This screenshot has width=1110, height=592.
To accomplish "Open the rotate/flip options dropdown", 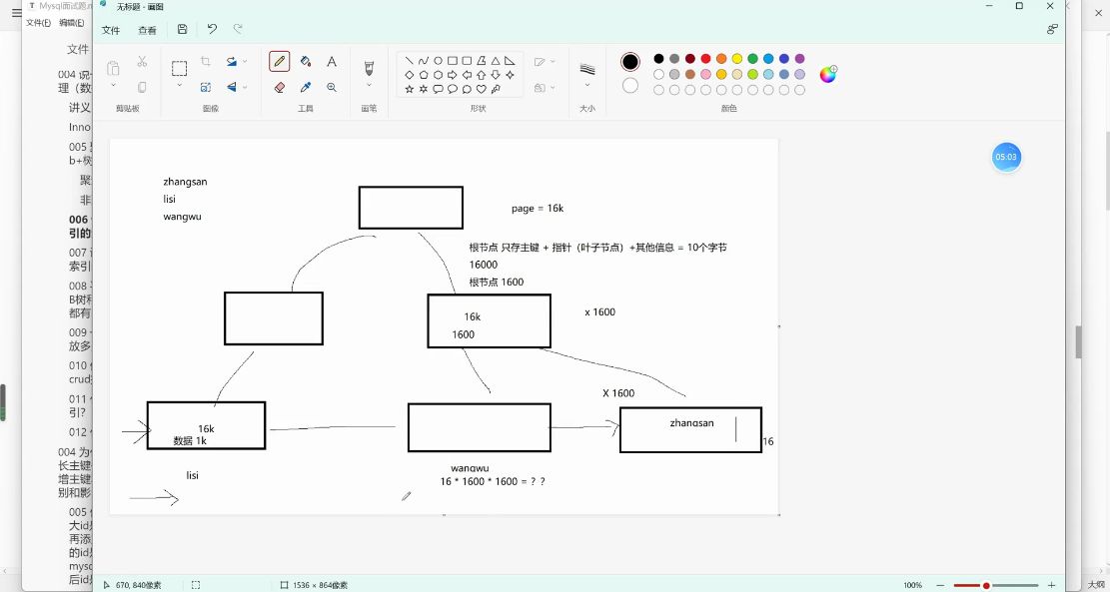I will pos(245,61).
